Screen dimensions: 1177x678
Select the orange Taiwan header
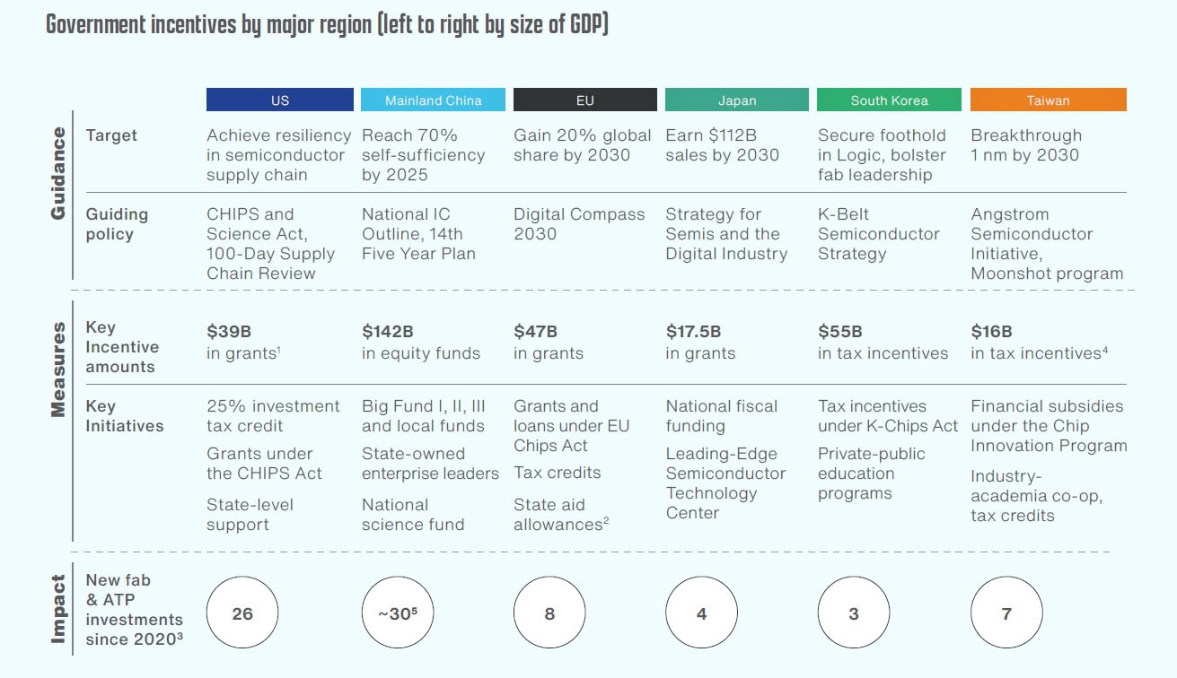pos(1048,100)
